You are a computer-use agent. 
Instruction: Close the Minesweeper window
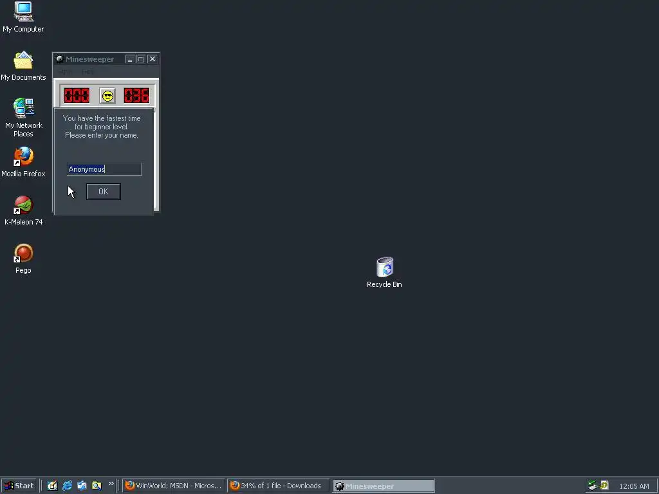pos(153,59)
